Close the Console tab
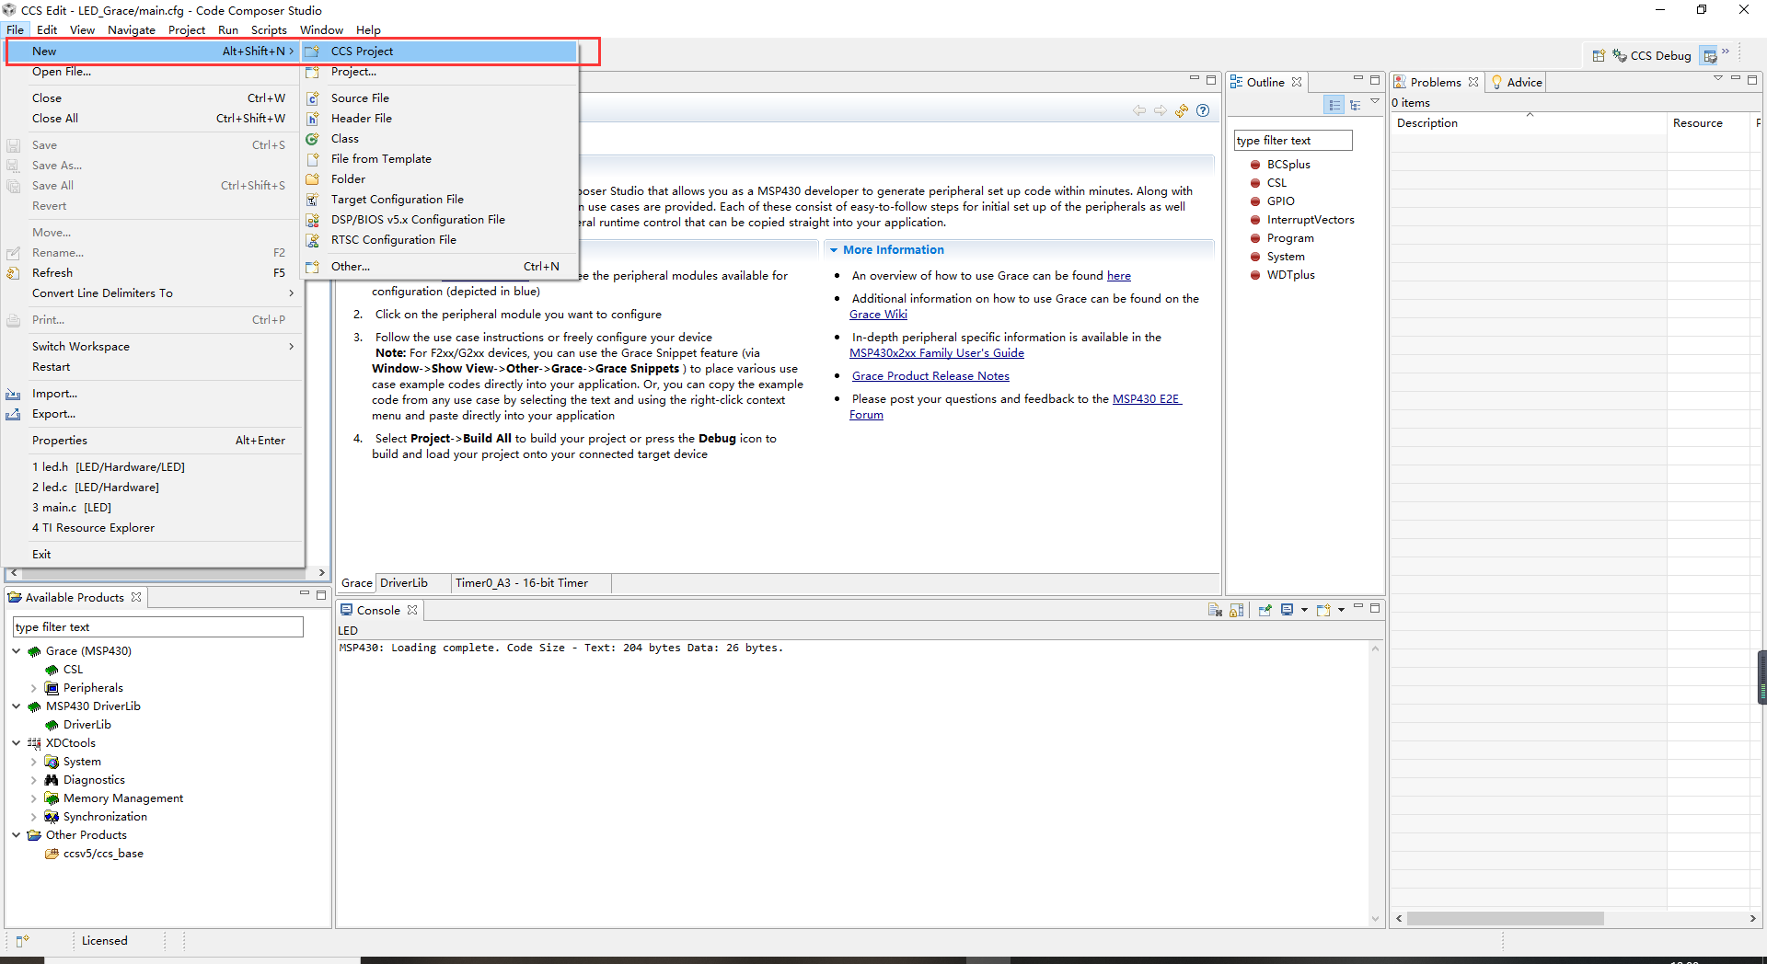This screenshot has height=964, width=1767. click(412, 610)
